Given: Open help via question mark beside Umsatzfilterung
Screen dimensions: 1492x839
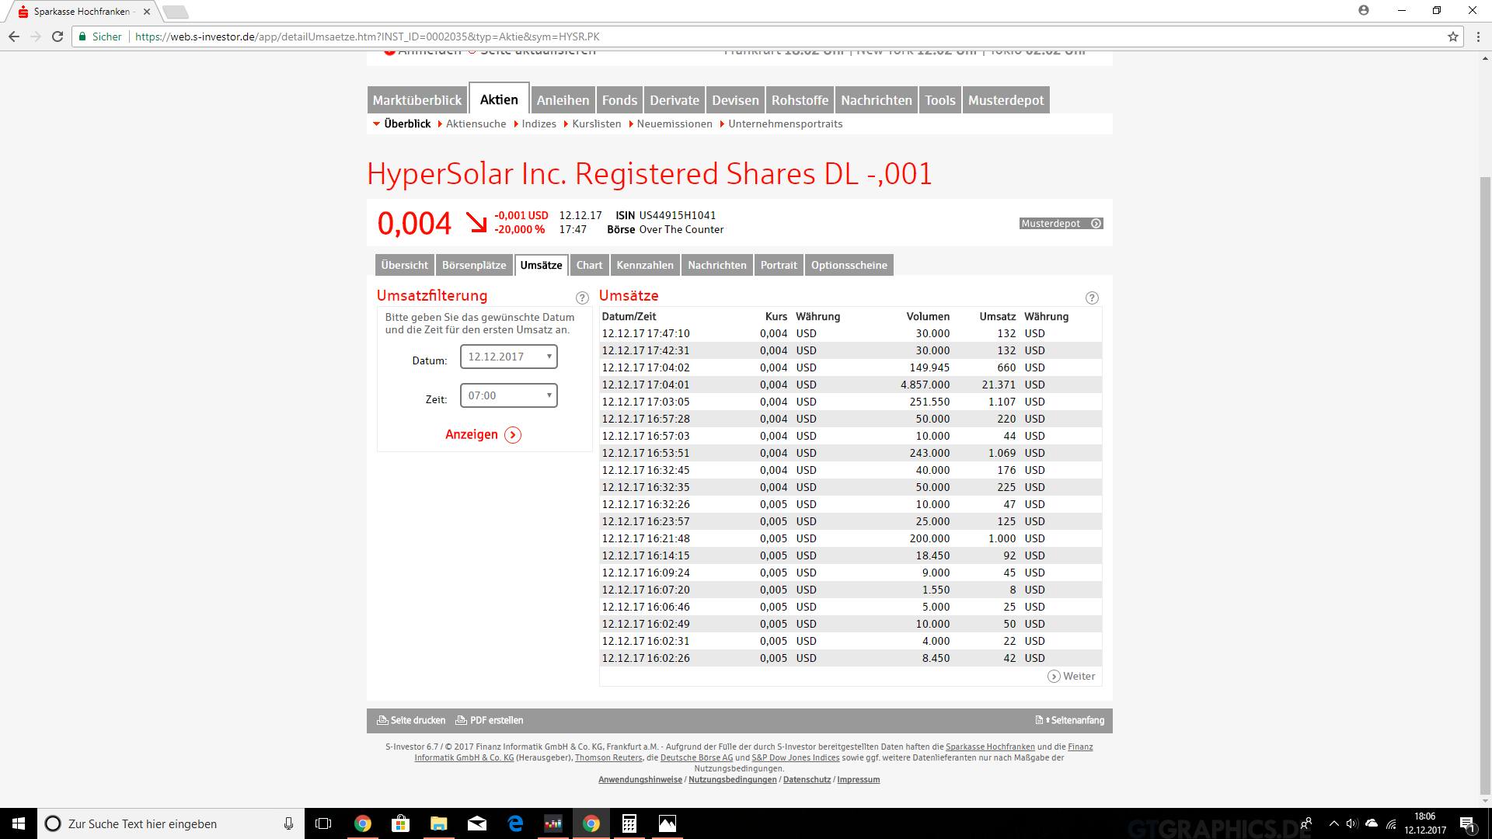Looking at the screenshot, I should (x=582, y=298).
